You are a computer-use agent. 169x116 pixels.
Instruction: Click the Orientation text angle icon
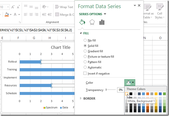44,7
